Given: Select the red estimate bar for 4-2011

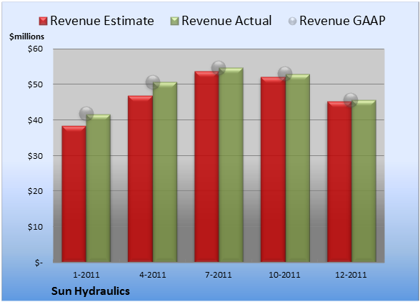Looking at the screenshot, I should click(140, 179).
